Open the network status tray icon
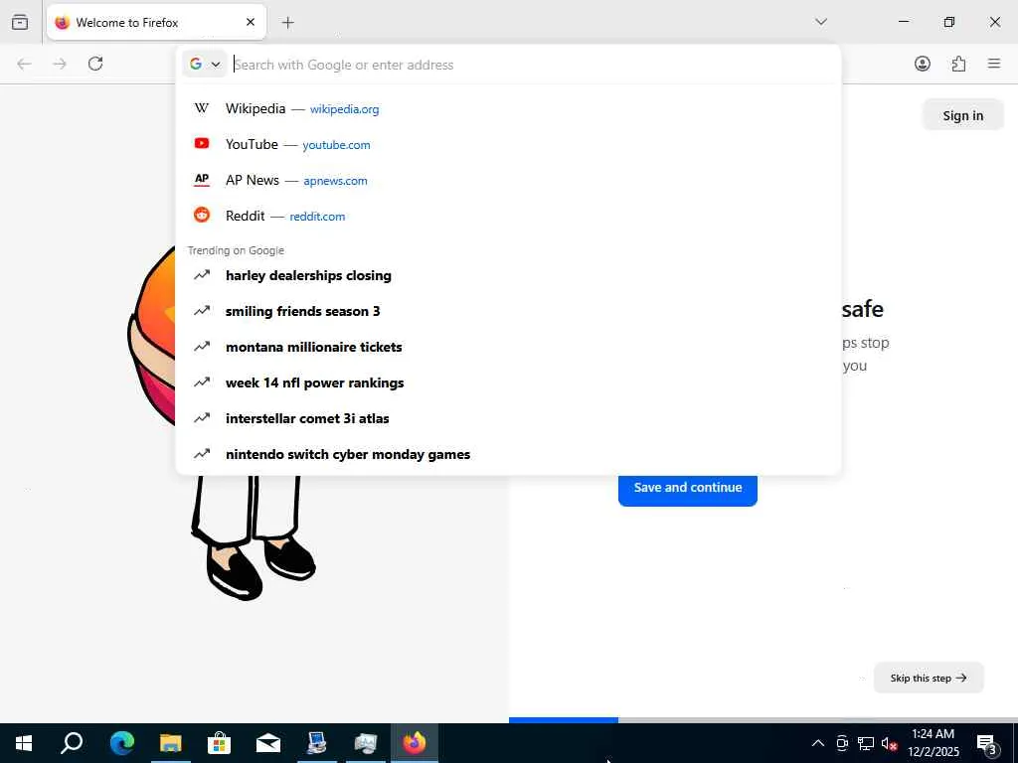The width and height of the screenshot is (1018, 763). [866, 743]
